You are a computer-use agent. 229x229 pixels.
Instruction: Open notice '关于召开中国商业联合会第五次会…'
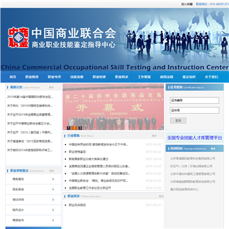point(29,123)
